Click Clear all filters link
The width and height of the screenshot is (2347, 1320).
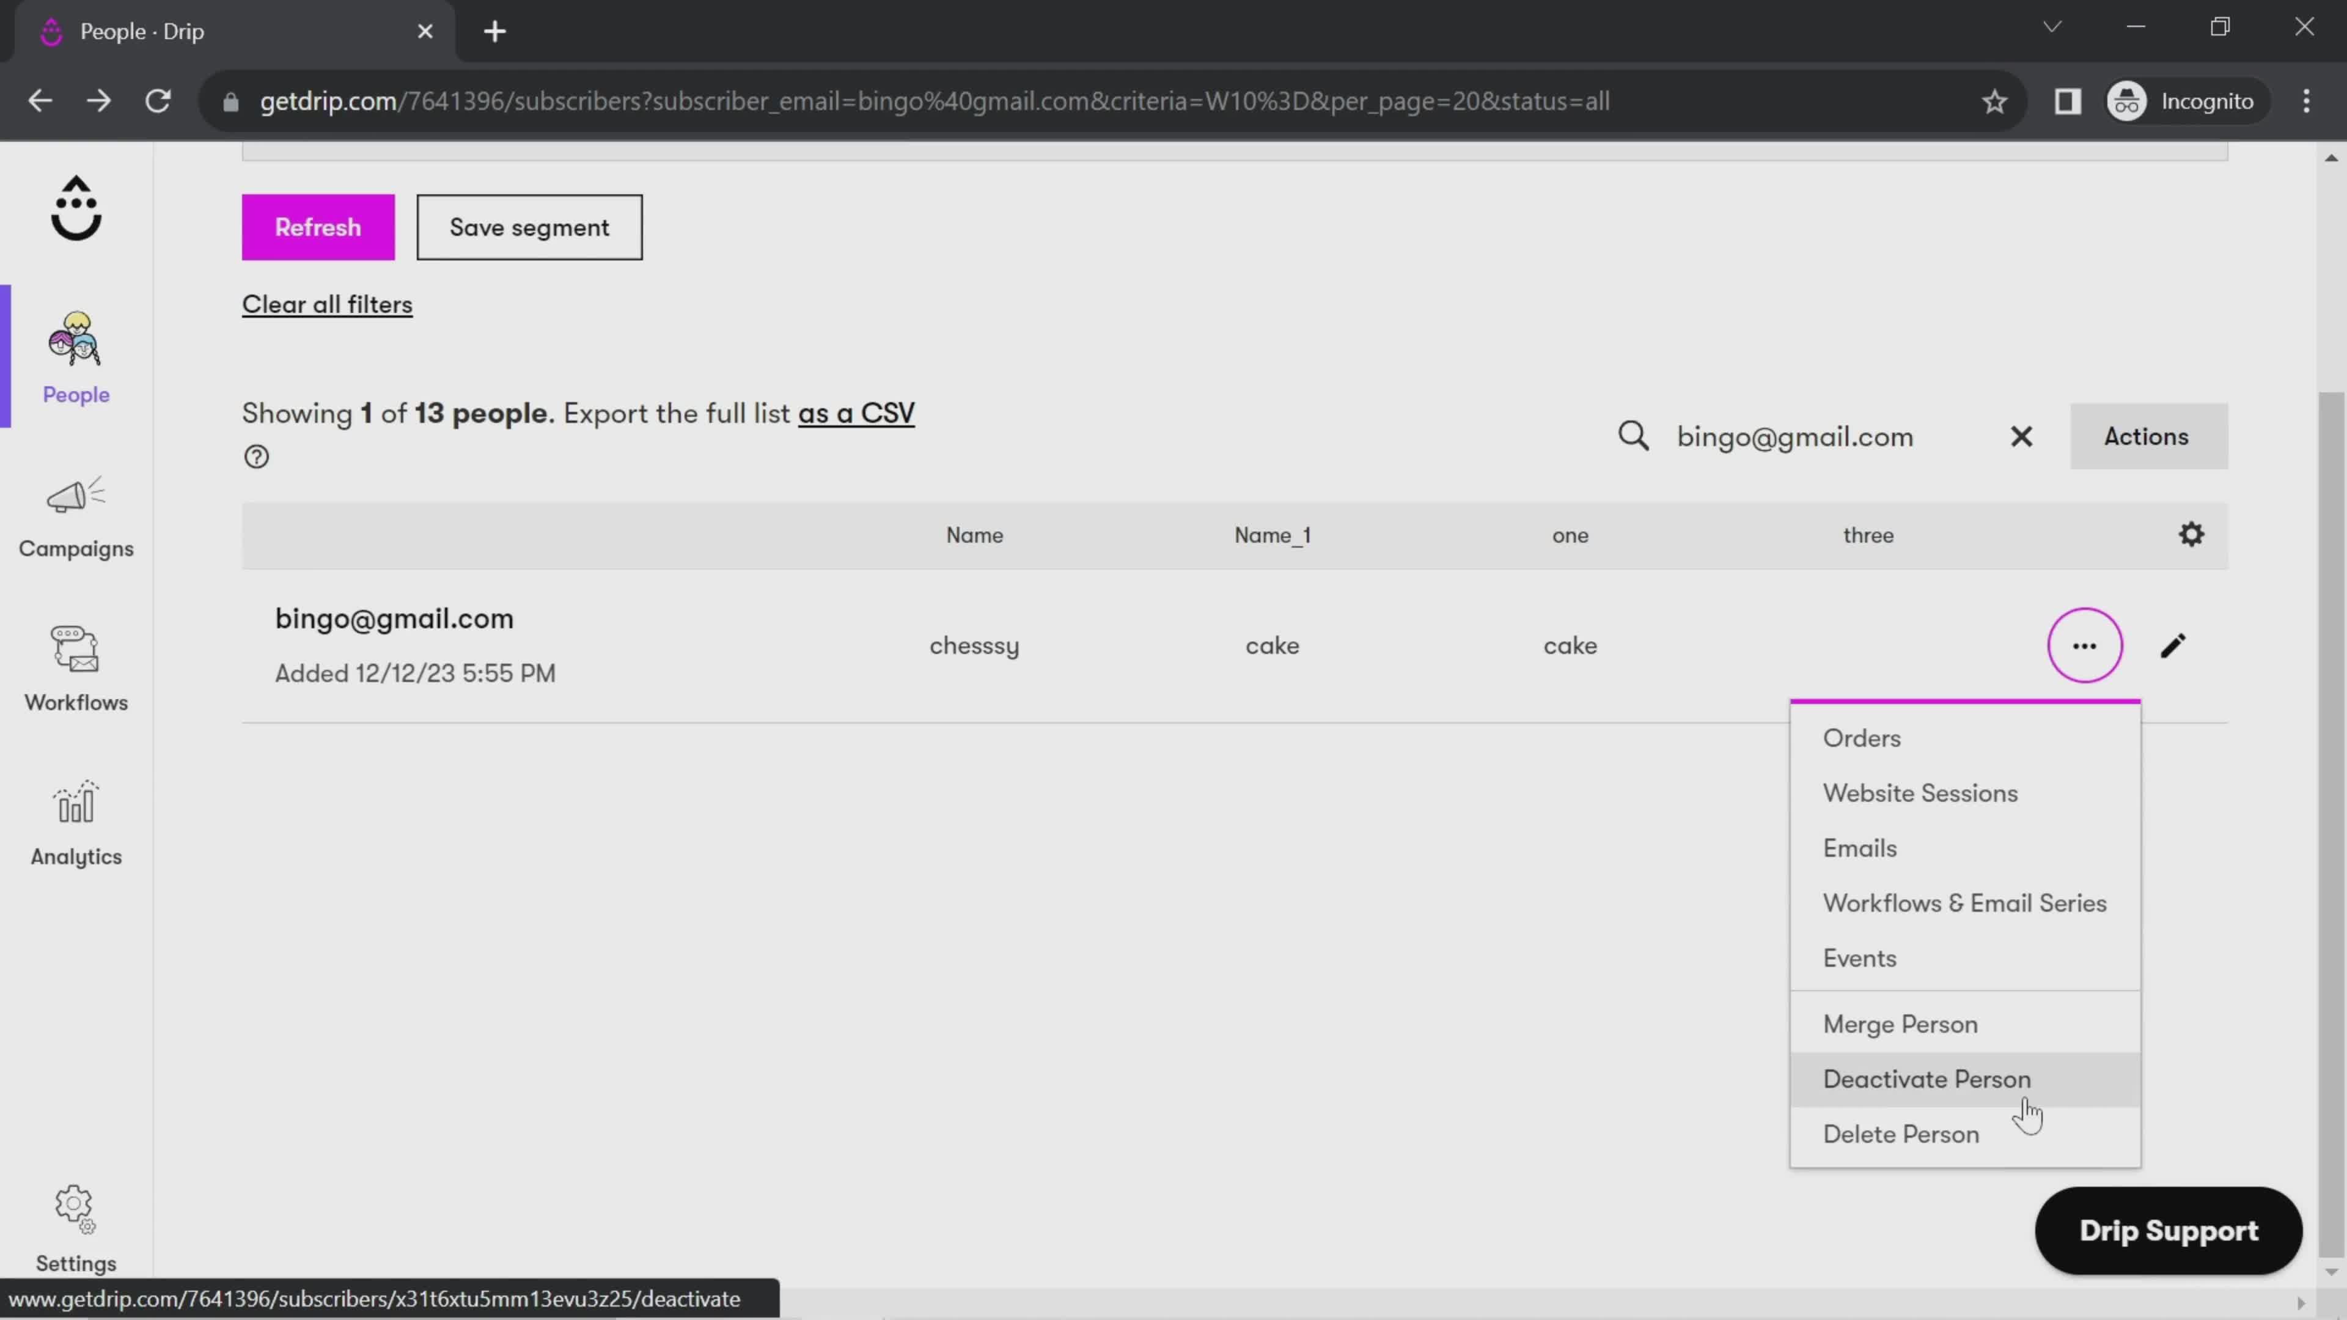pos(327,304)
